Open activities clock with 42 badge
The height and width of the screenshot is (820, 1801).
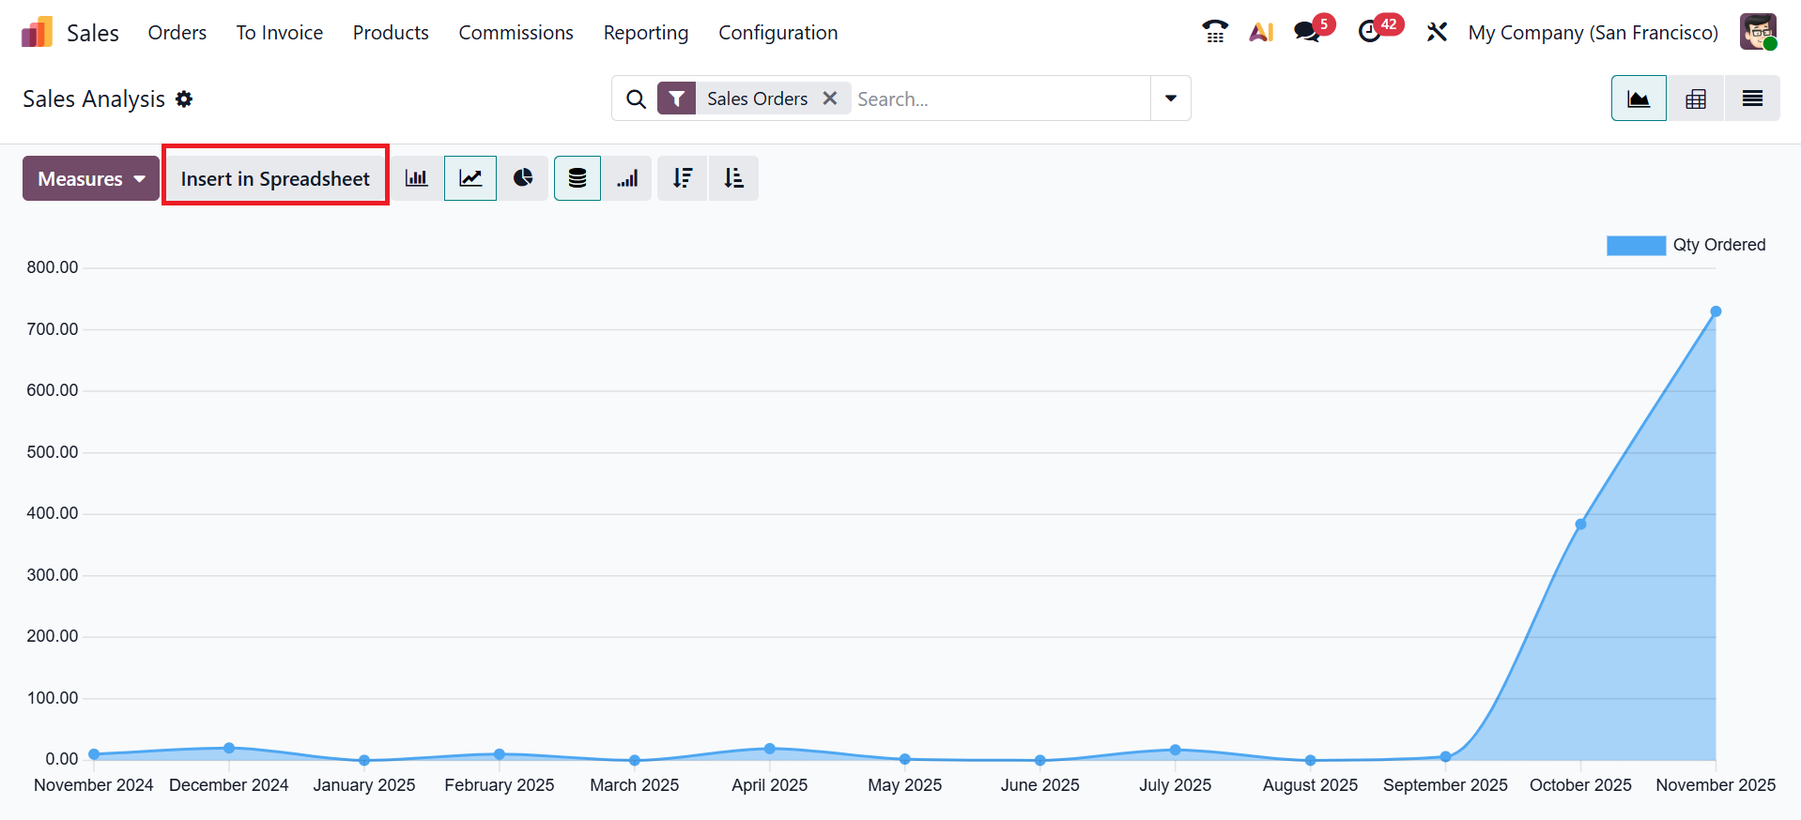(x=1371, y=32)
